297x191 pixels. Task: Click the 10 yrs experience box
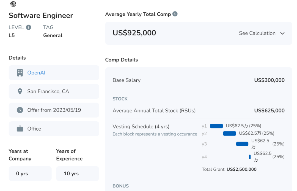pyautogui.click(x=77, y=173)
